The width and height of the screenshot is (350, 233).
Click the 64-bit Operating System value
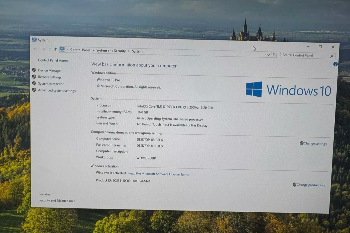[170, 119]
